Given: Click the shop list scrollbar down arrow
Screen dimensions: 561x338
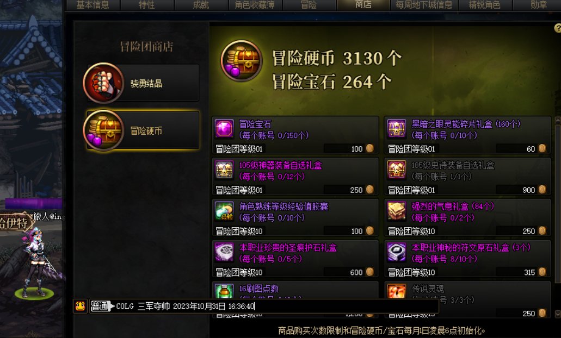Looking at the screenshot, I should [557, 314].
